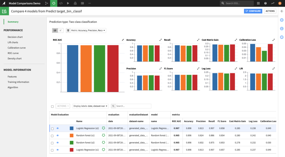Open the table ACTIONS dropdown

(x=63, y=106)
